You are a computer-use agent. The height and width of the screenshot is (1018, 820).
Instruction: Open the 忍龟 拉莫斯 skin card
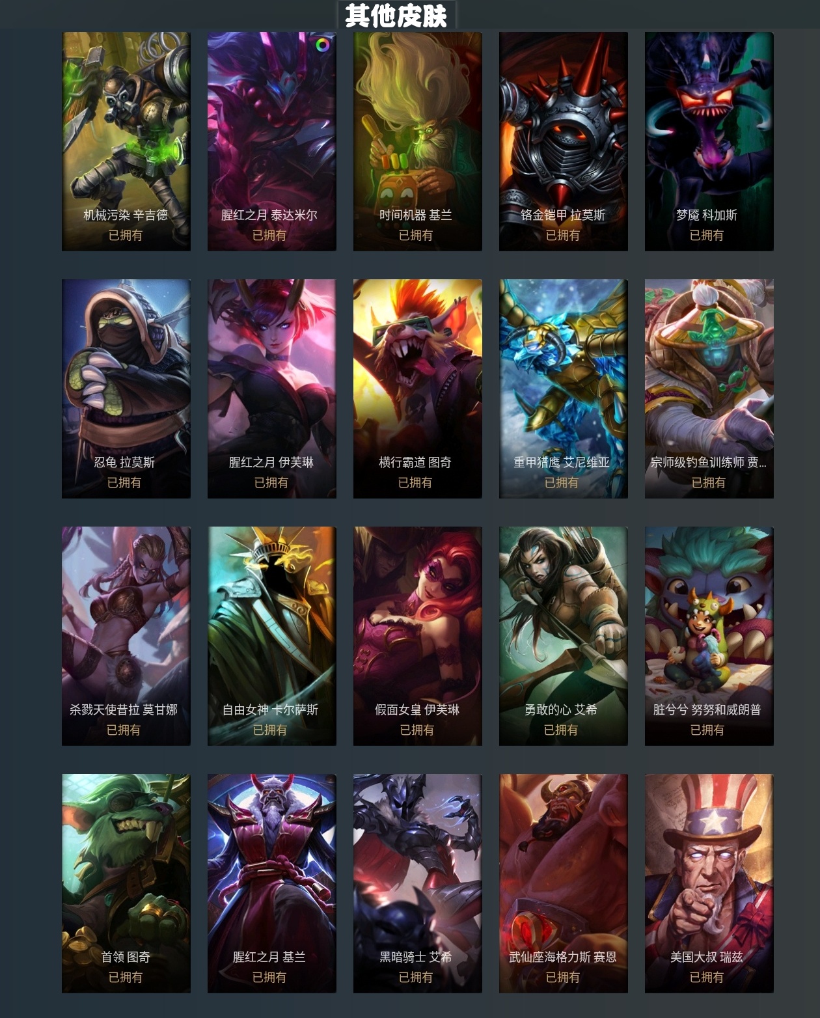pos(126,389)
